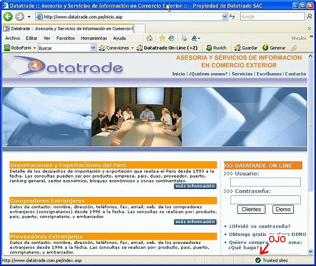The image size is (316, 266).
Task: Click the page icon in address bar
Action: point(39,17)
